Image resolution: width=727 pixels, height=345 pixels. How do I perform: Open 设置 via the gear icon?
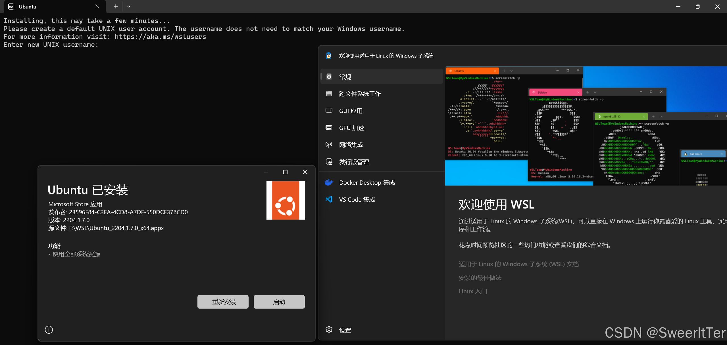(x=329, y=329)
